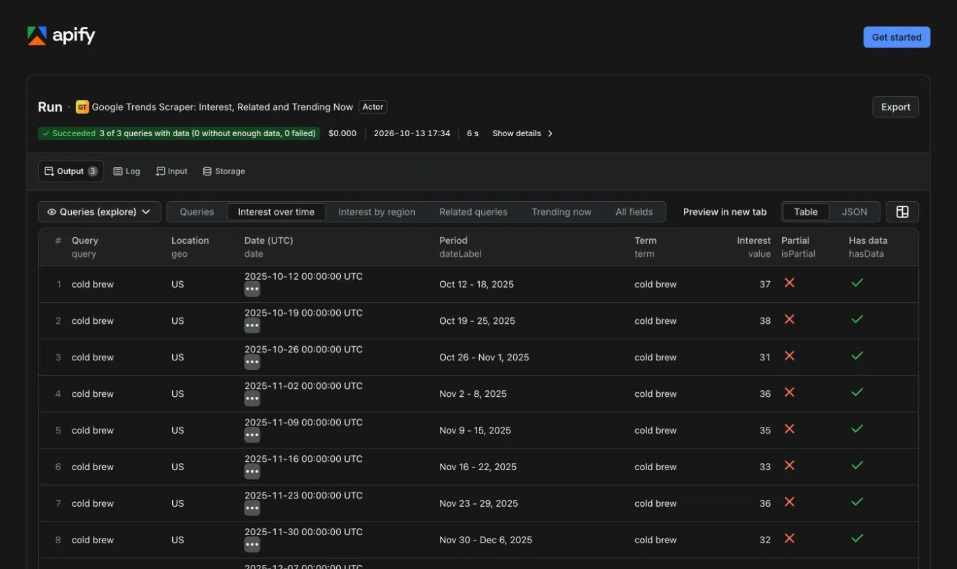The height and width of the screenshot is (569, 957).
Task: Open the ellipsis button in the 2025-11-30 row
Action: [x=252, y=545]
